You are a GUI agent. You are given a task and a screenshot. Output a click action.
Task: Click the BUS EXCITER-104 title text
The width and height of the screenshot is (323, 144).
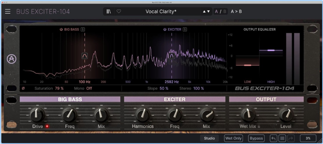tap(43, 12)
